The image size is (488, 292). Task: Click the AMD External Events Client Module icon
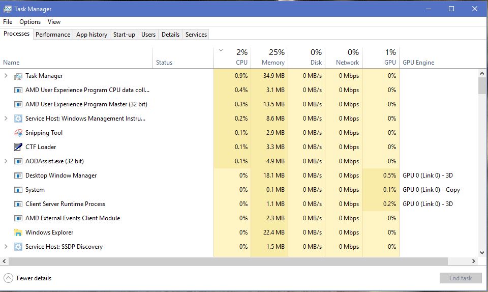[x=18, y=218]
